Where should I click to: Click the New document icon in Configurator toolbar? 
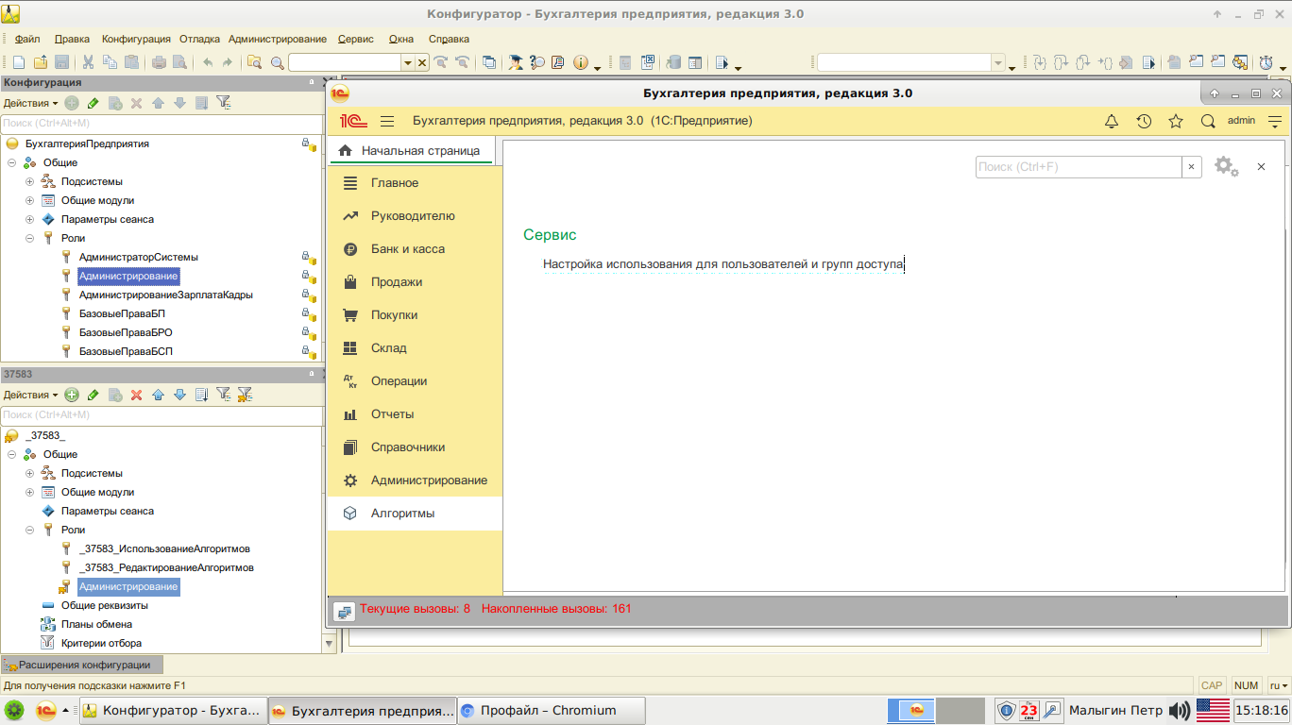(19, 62)
